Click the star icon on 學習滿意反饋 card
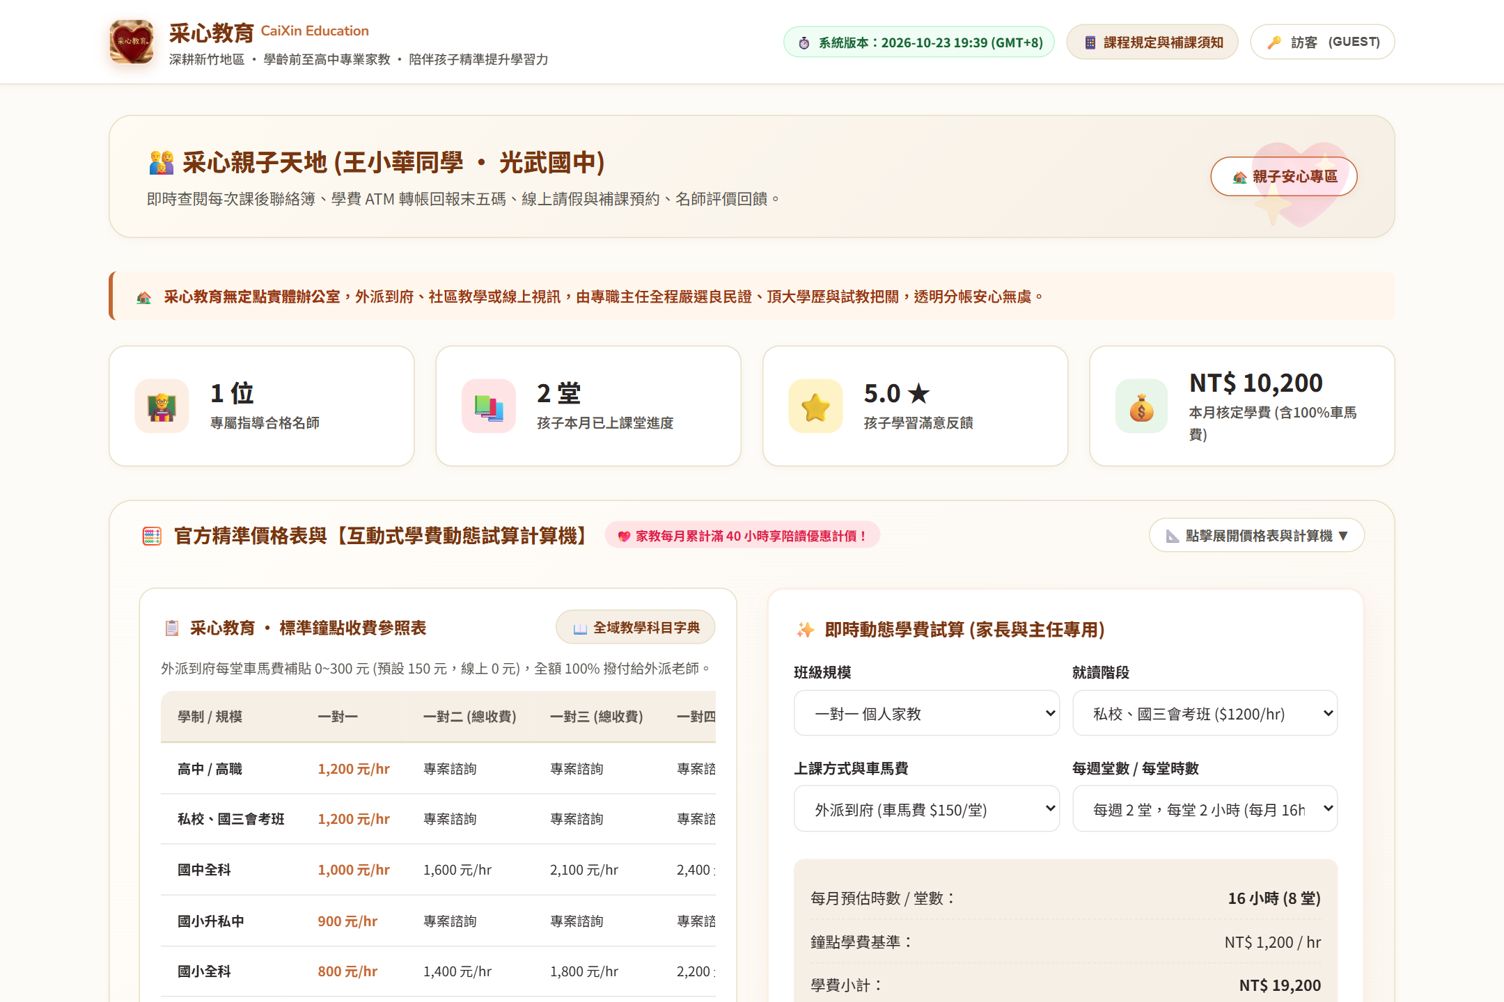This screenshot has width=1504, height=1002. pyautogui.click(x=815, y=406)
